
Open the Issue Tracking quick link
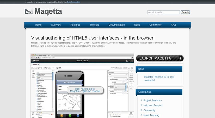151,115
